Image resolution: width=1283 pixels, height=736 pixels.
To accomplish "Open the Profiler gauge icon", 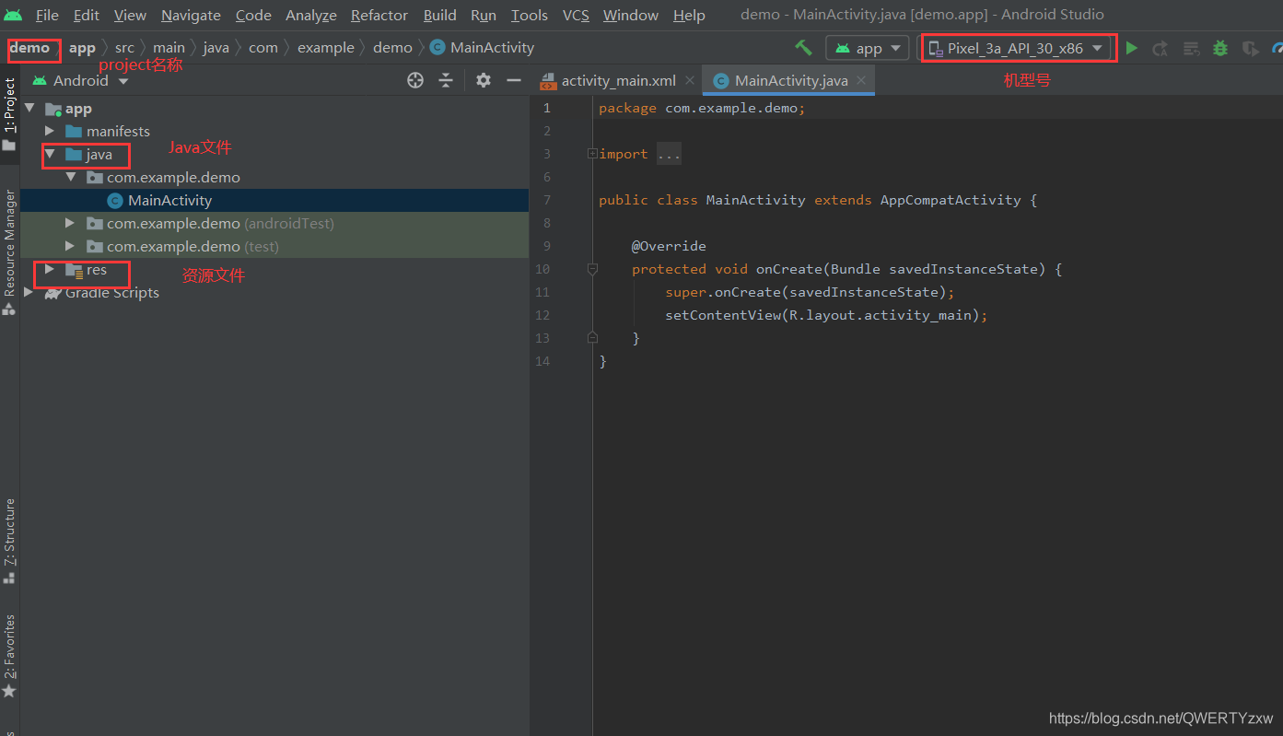I will 1277,48.
